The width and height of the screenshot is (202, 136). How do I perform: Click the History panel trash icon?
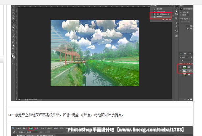tap(170, 20)
